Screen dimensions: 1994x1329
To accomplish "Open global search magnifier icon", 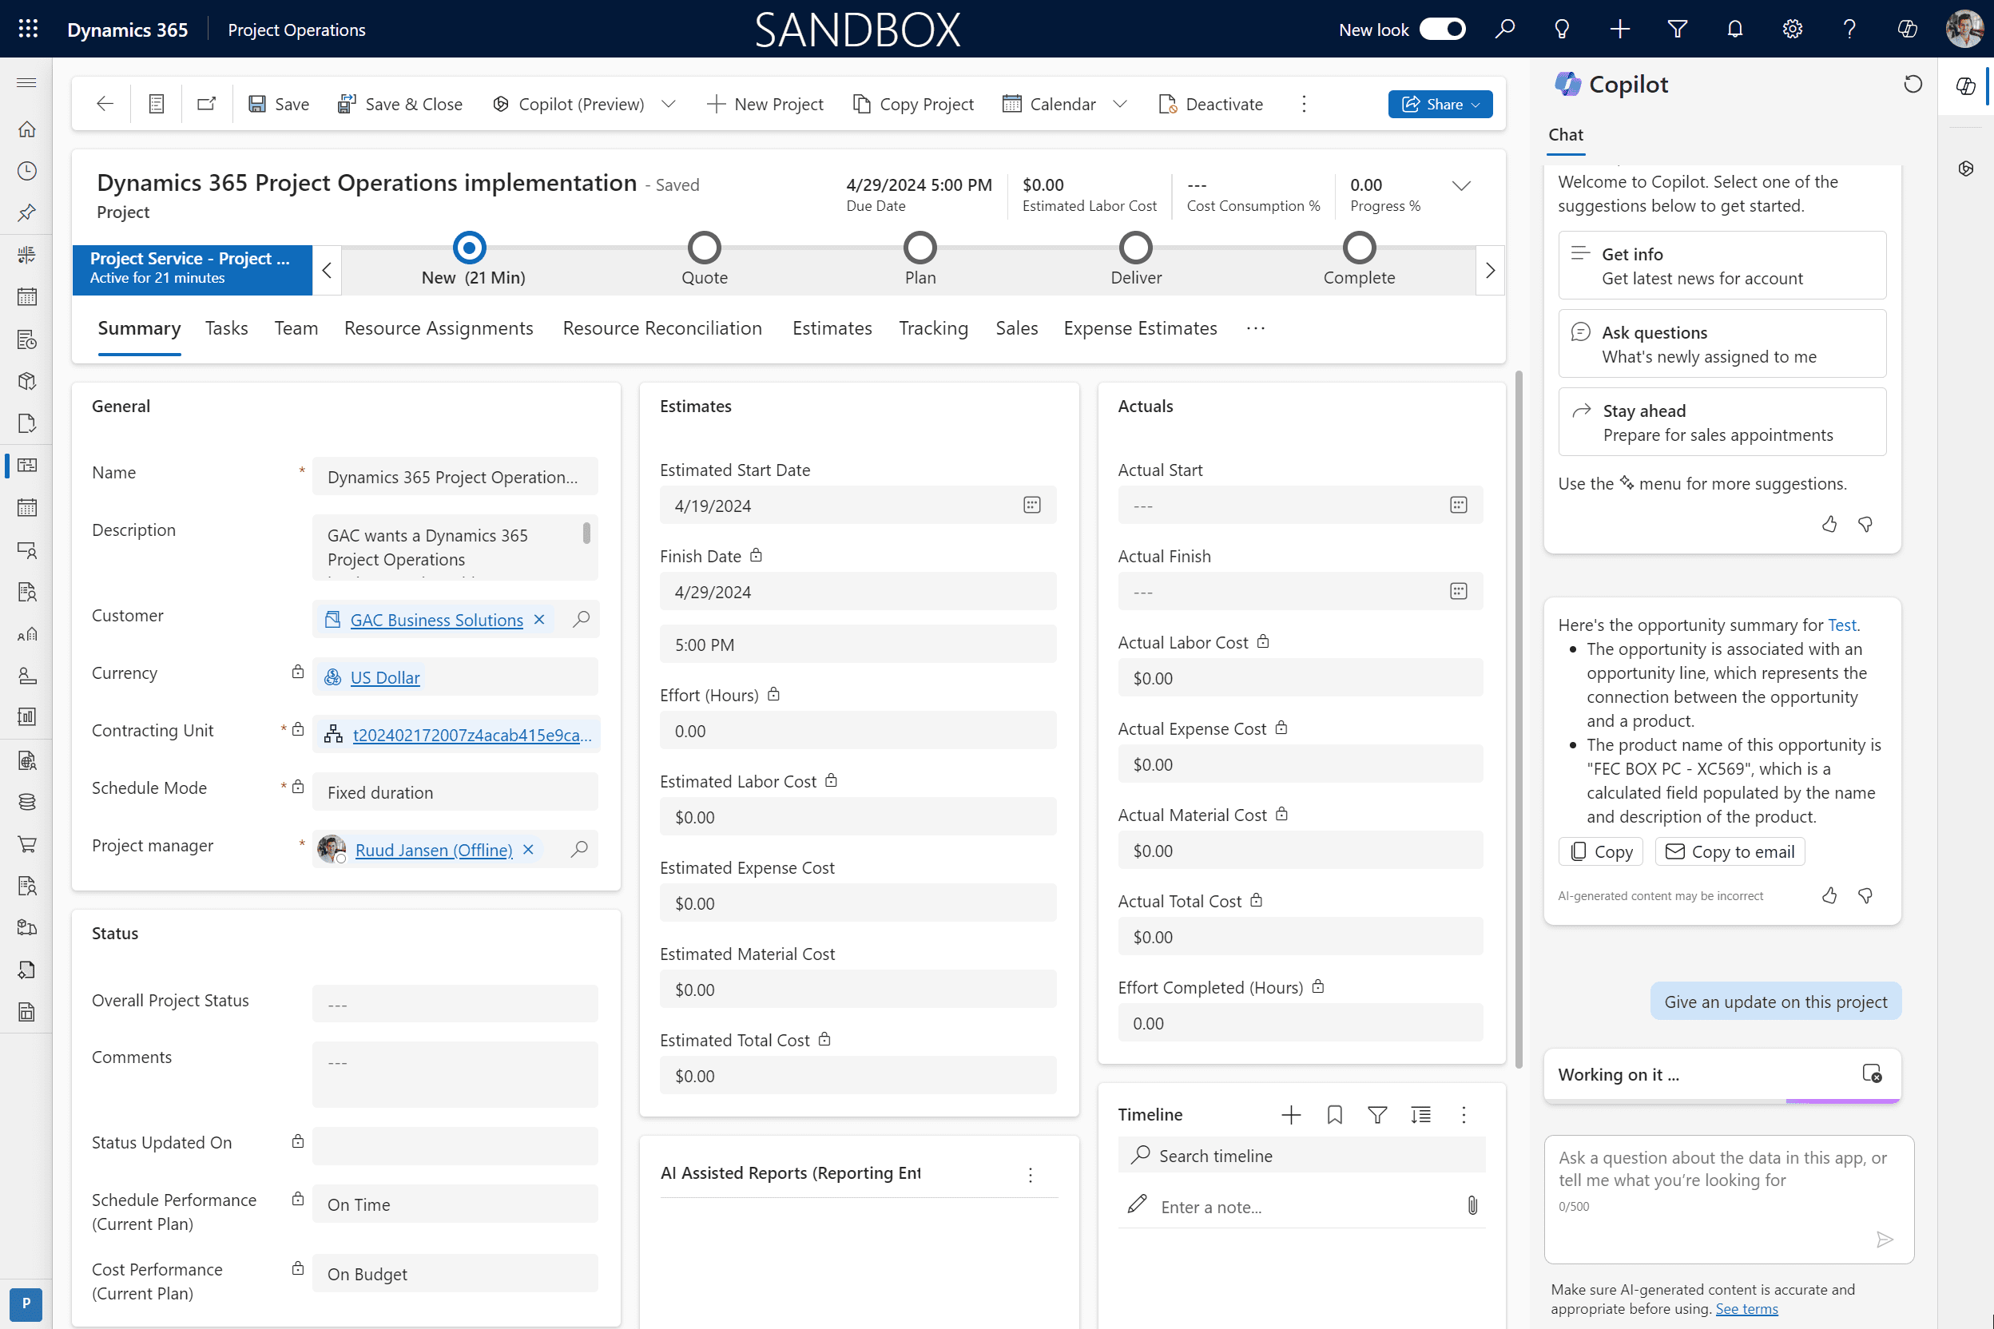I will (x=1505, y=30).
